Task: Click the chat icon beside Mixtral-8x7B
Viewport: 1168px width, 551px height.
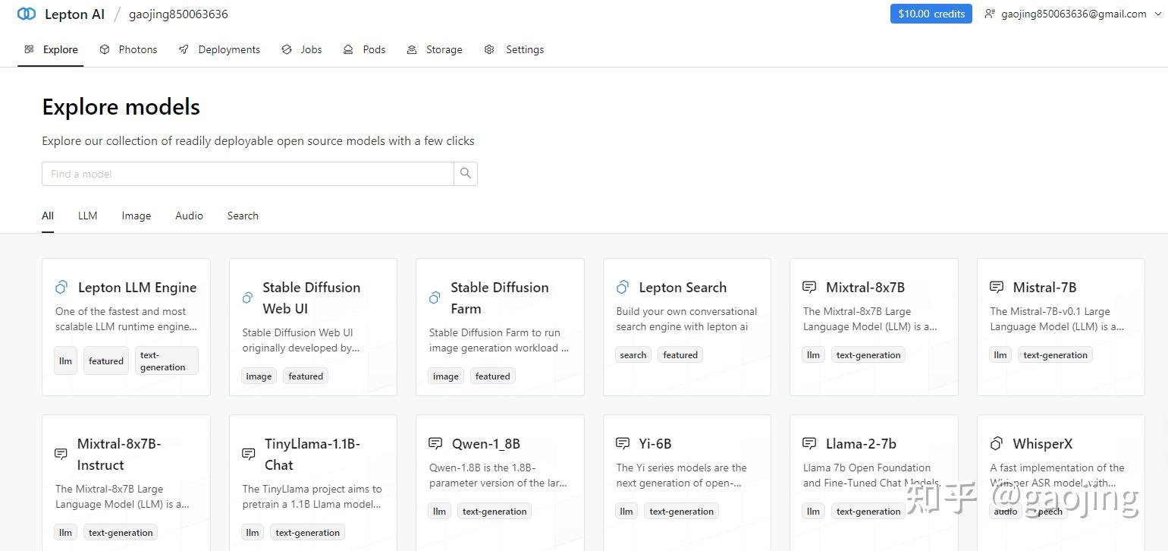Action: click(x=809, y=287)
